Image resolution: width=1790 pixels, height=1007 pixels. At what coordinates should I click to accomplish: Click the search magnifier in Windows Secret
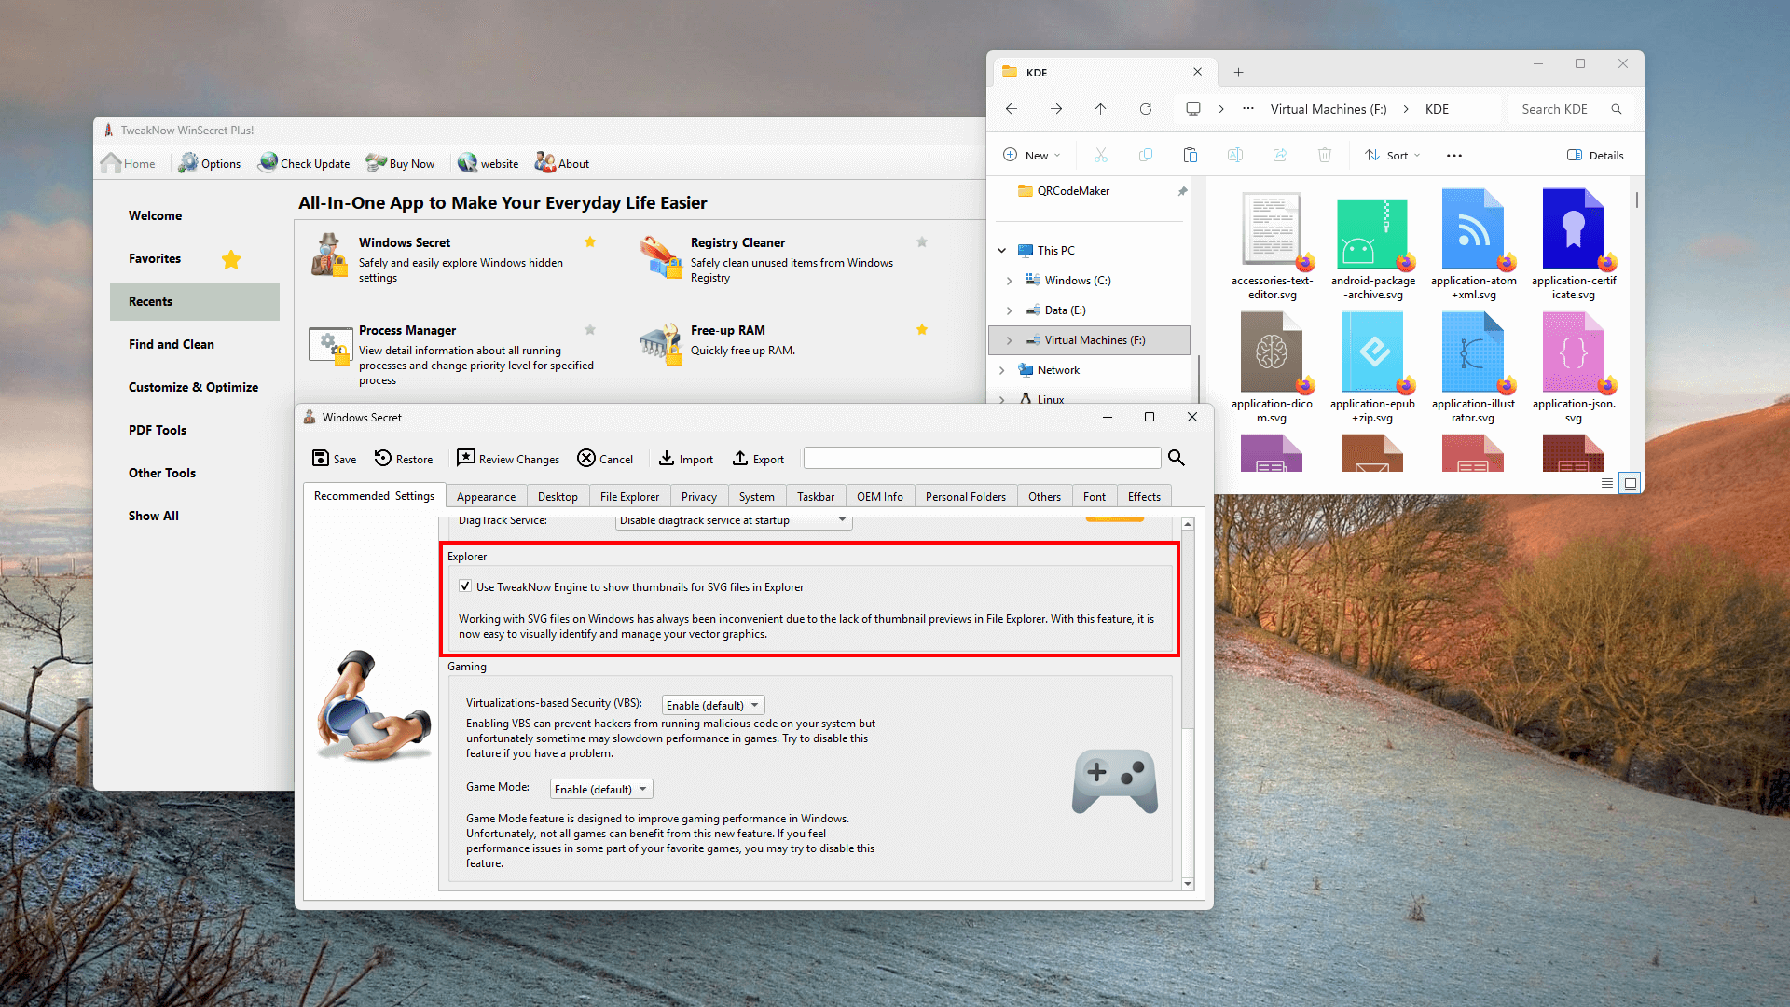(1177, 458)
